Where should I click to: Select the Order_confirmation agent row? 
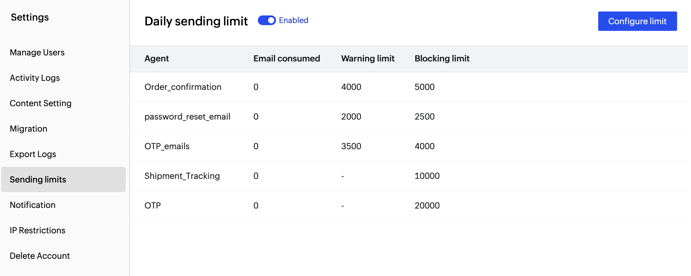click(x=183, y=87)
